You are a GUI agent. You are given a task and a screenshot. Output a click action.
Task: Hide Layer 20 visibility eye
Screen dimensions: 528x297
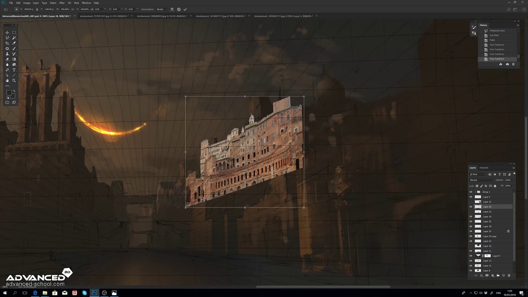pos(471,222)
